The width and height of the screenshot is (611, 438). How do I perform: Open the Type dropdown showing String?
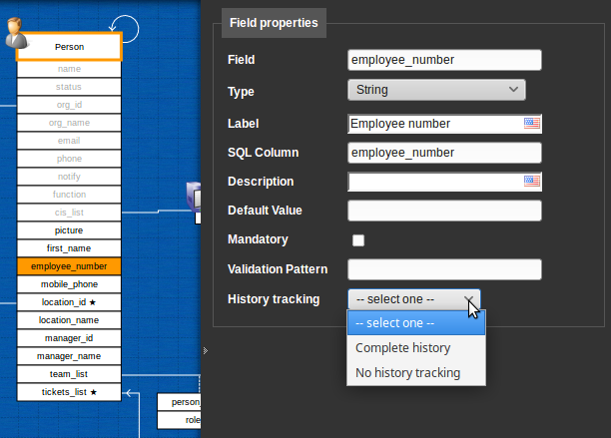point(436,90)
